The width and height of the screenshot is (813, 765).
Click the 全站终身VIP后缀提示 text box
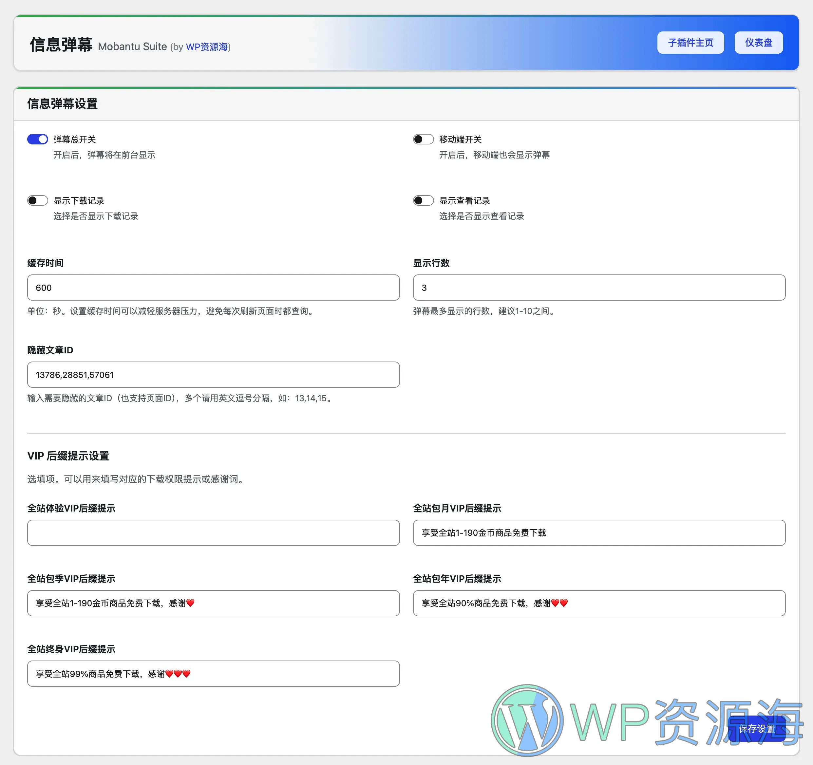coord(213,673)
